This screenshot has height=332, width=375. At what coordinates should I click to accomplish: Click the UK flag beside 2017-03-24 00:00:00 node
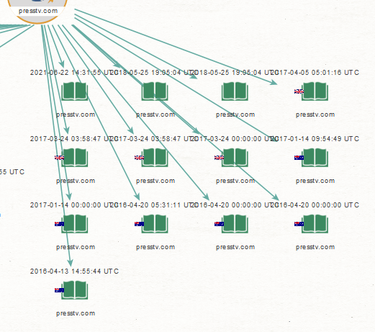pos(219,158)
